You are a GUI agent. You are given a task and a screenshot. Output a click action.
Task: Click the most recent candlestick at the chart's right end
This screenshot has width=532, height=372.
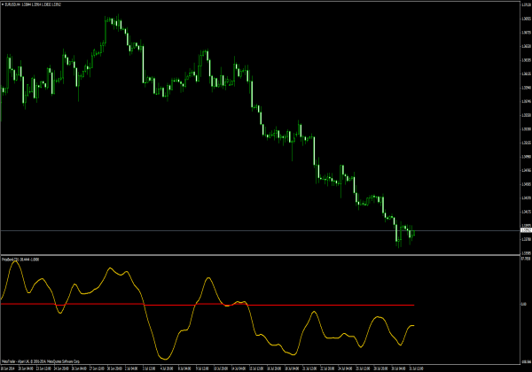click(x=413, y=233)
